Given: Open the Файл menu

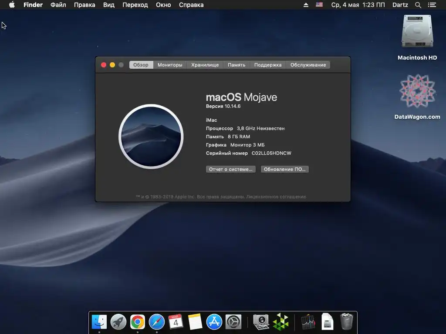Looking at the screenshot, I should coord(58,5).
